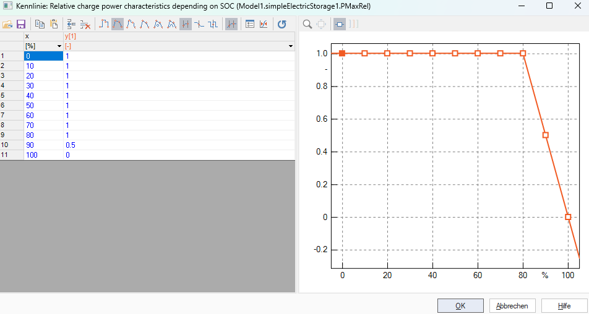Image resolution: width=589 pixels, height=314 pixels.
Task: Open Hilfe help button
Action: [x=564, y=306]
